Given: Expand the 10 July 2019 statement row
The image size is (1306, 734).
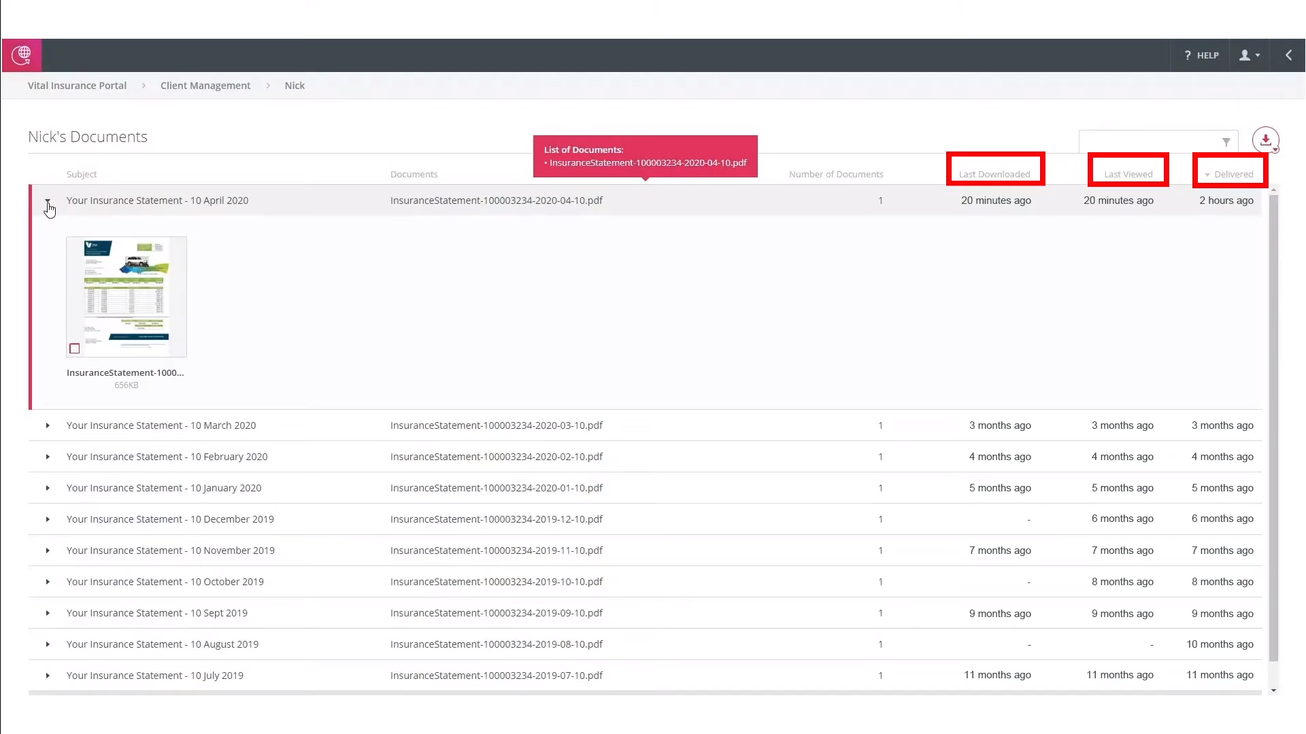Looking at the screenshot, I should point(48,676).
